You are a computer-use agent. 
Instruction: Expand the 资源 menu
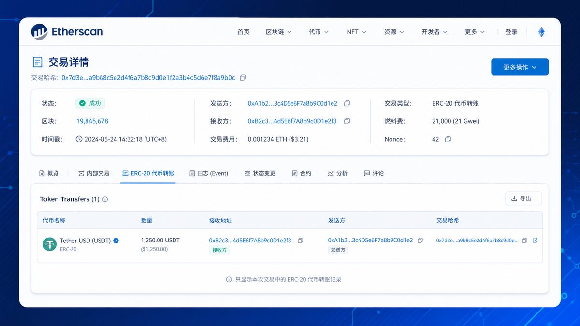(x=394, y=32)
